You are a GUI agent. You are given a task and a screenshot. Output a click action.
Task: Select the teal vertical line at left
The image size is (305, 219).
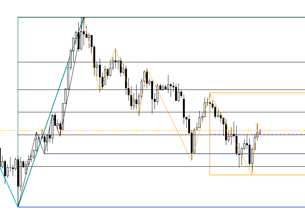pyautogui.click(x=18, y=75)
